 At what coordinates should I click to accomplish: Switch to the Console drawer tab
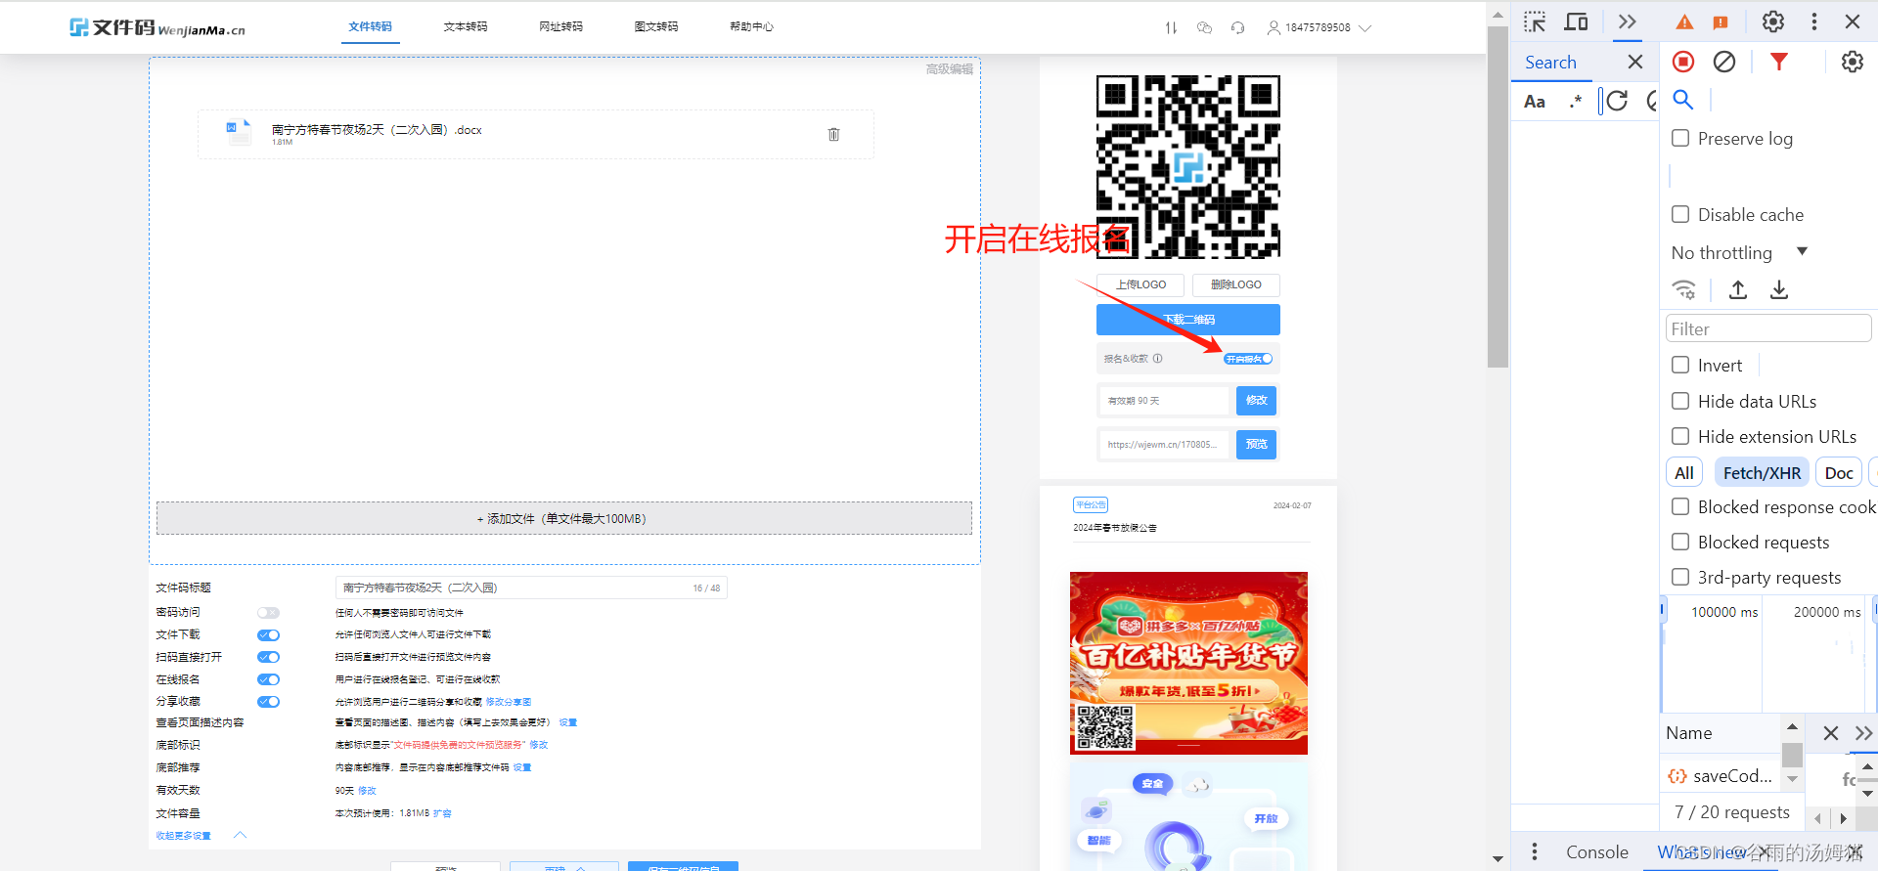tap(1597, 852)
